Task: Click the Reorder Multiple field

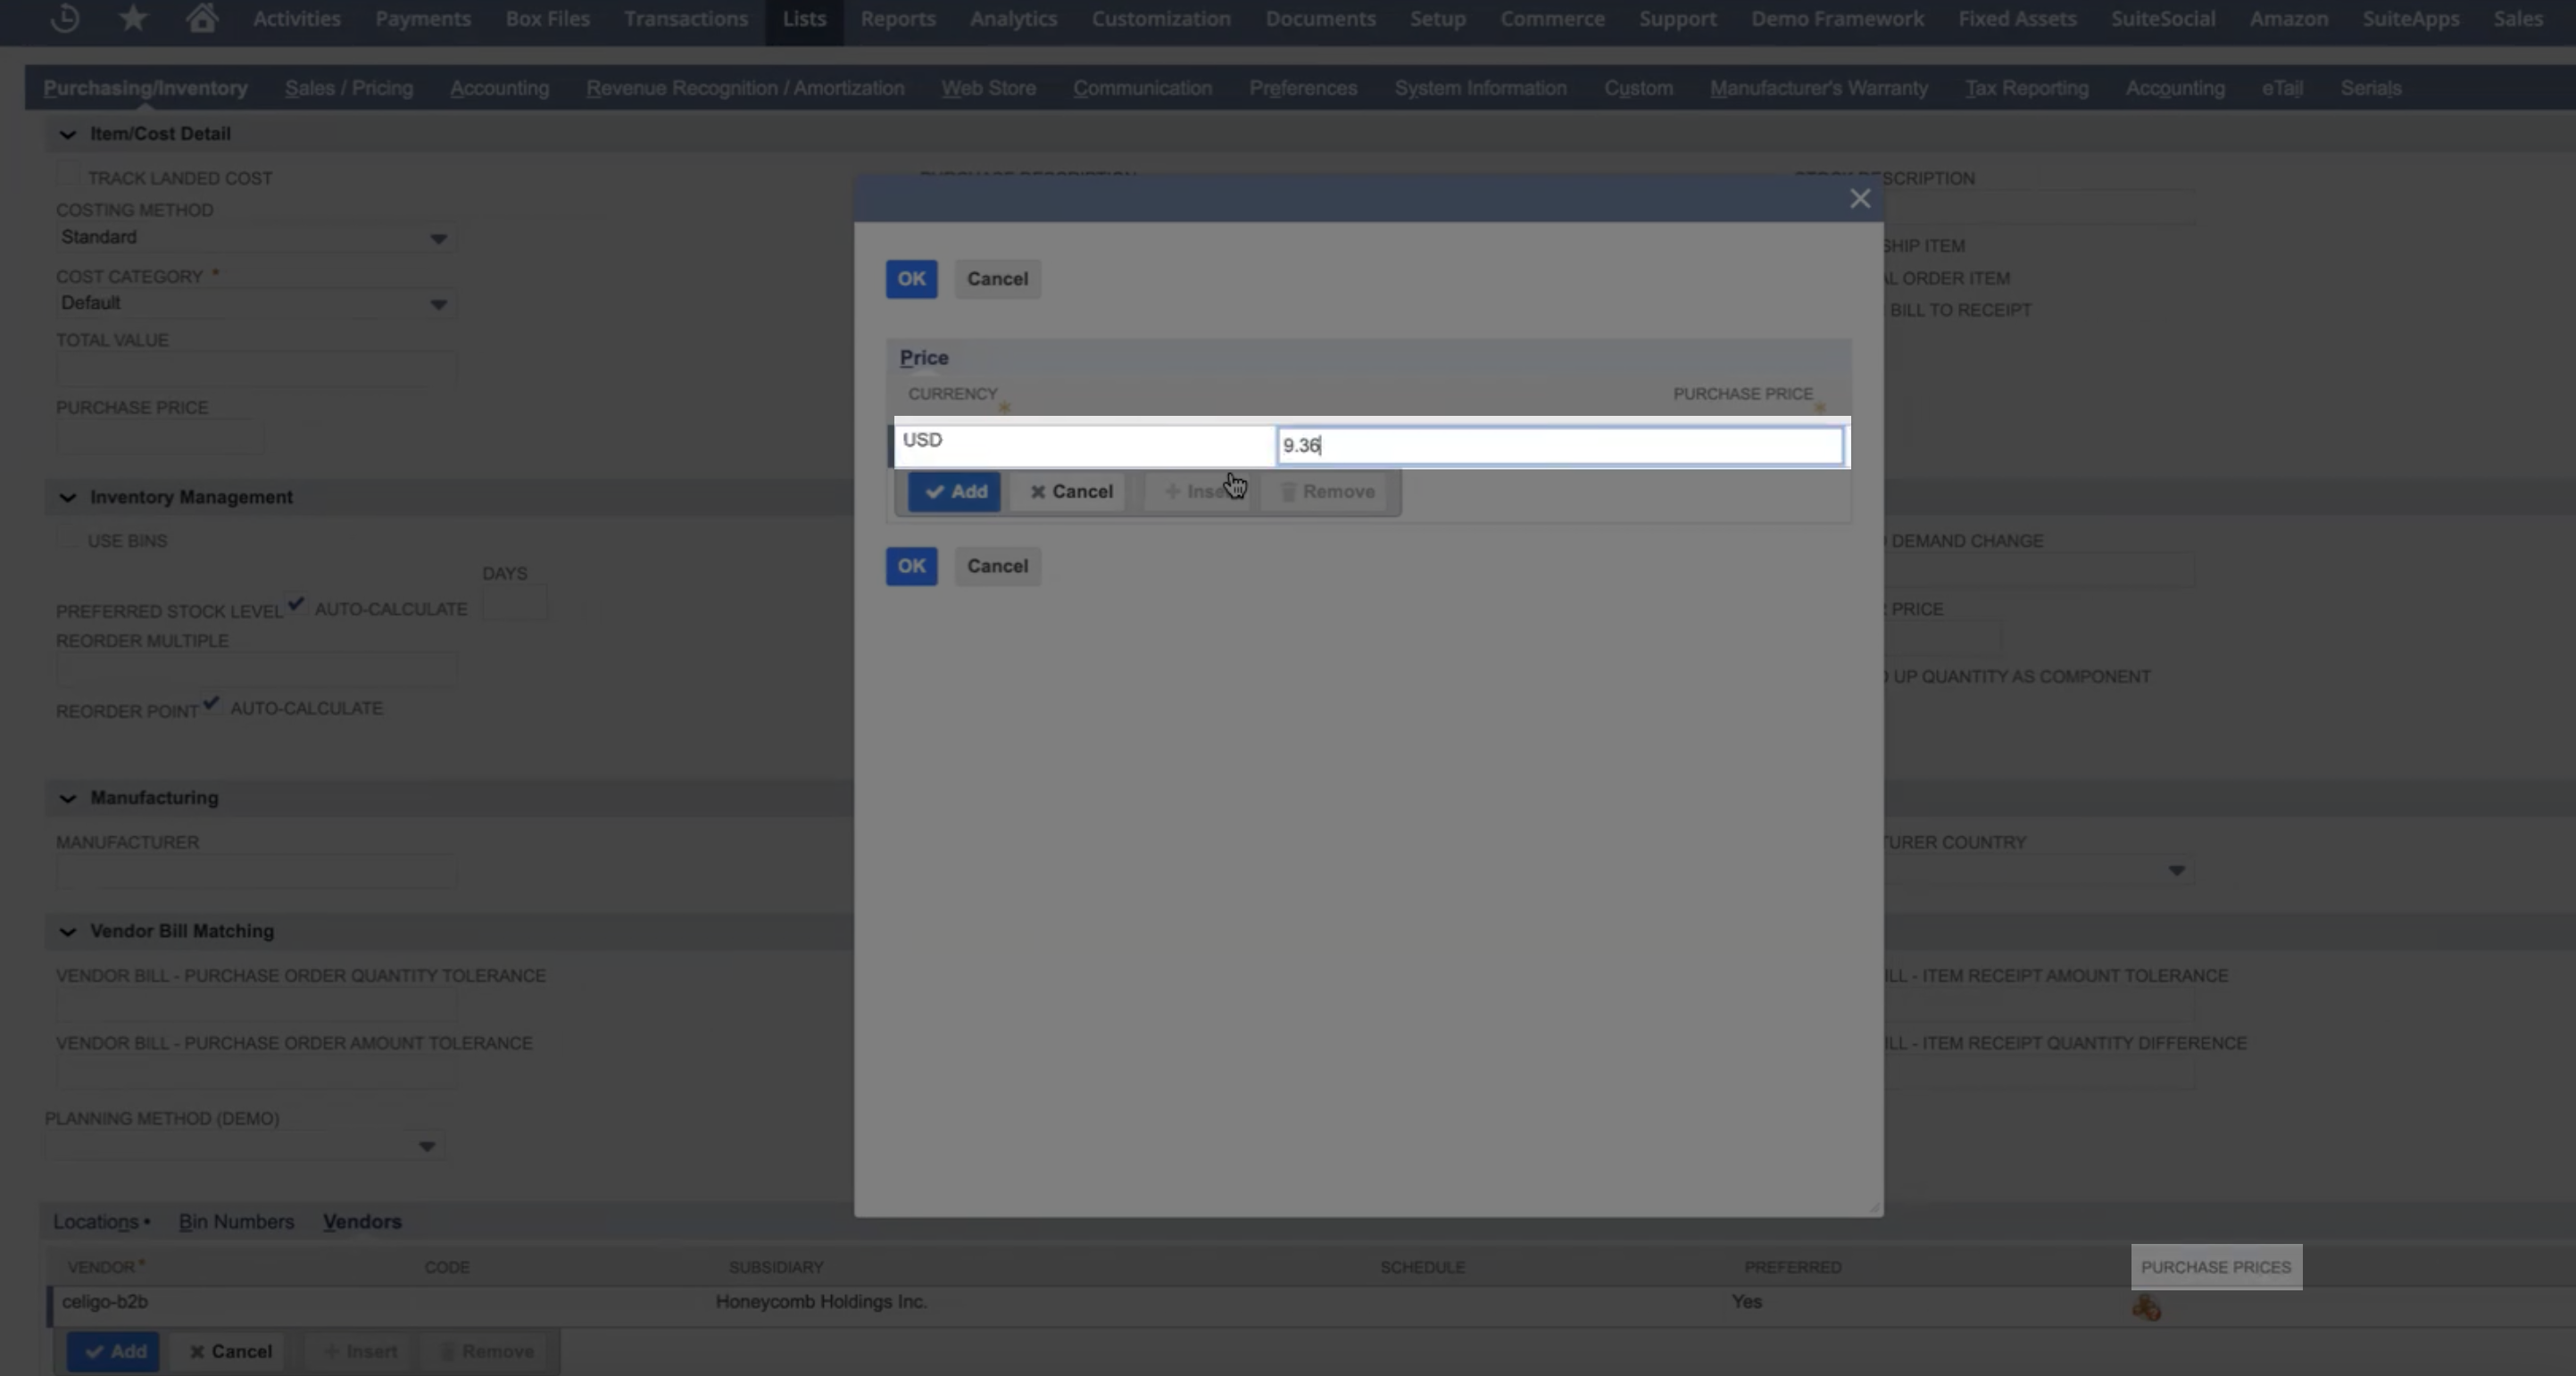Action: coord(256,669)
